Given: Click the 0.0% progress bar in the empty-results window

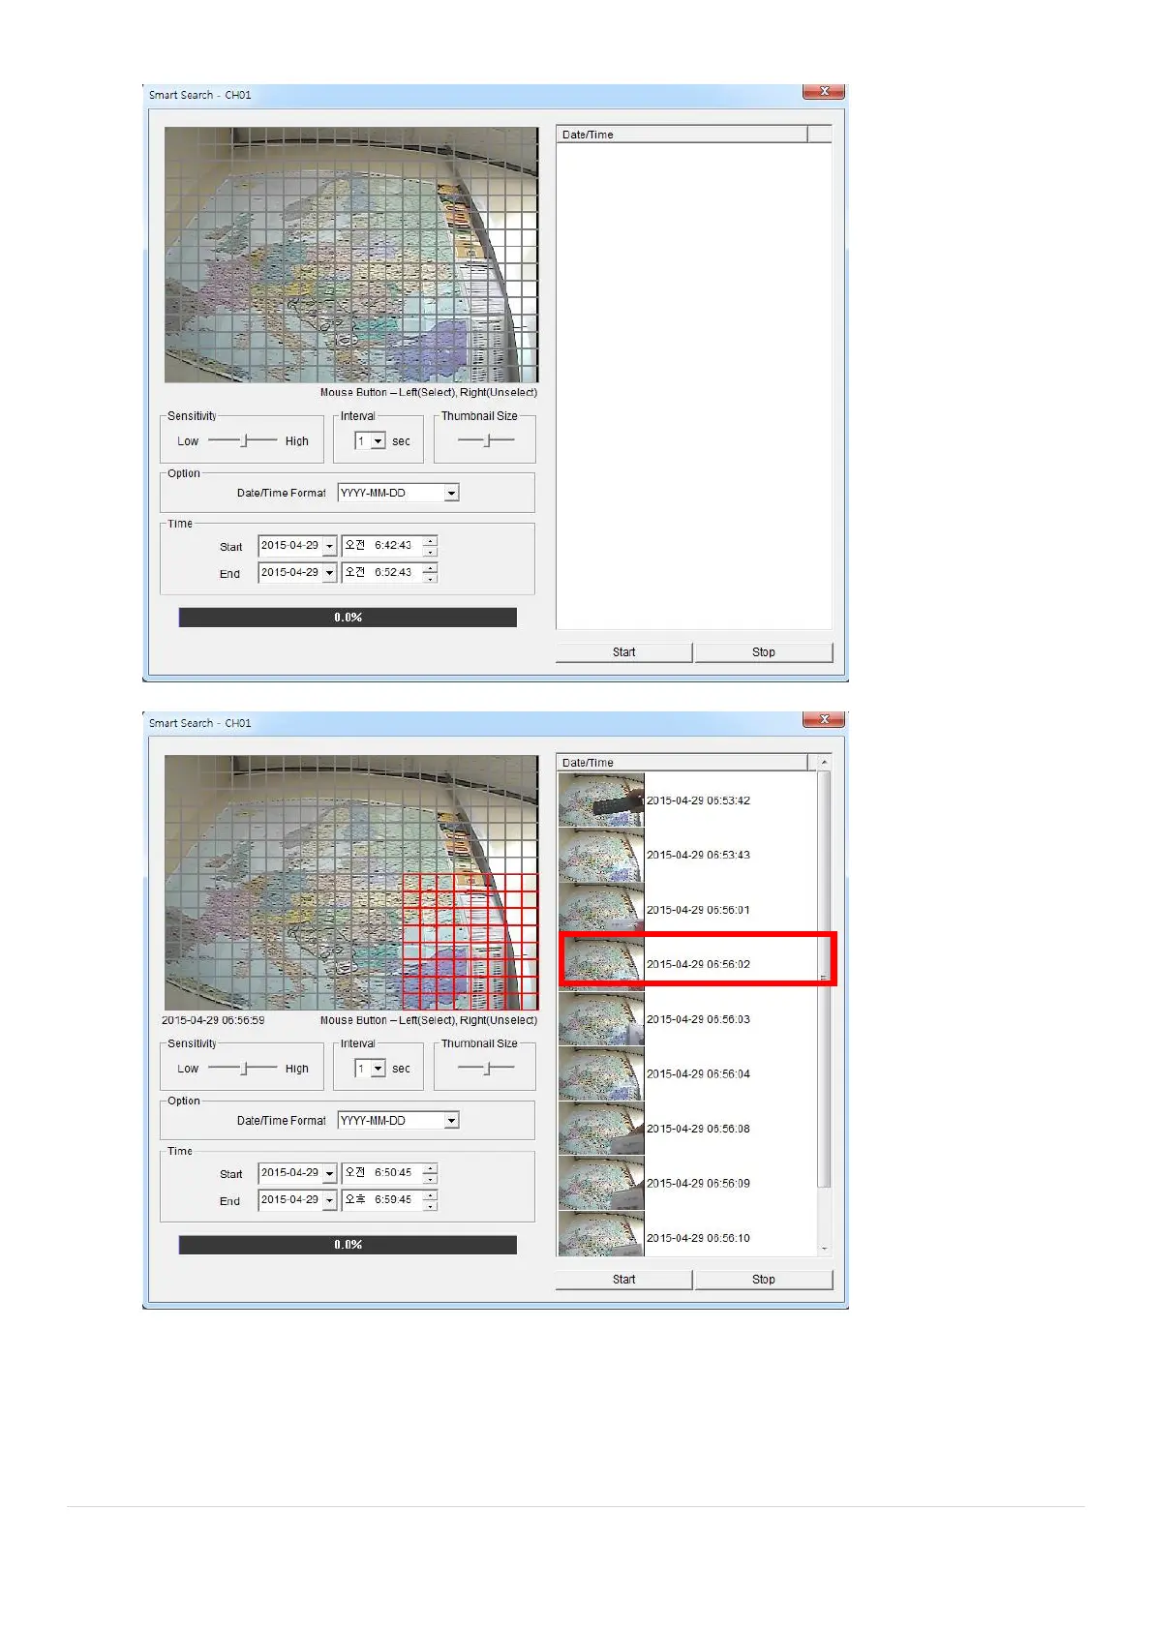Looking at the screenshot, I should click(348, 618).
